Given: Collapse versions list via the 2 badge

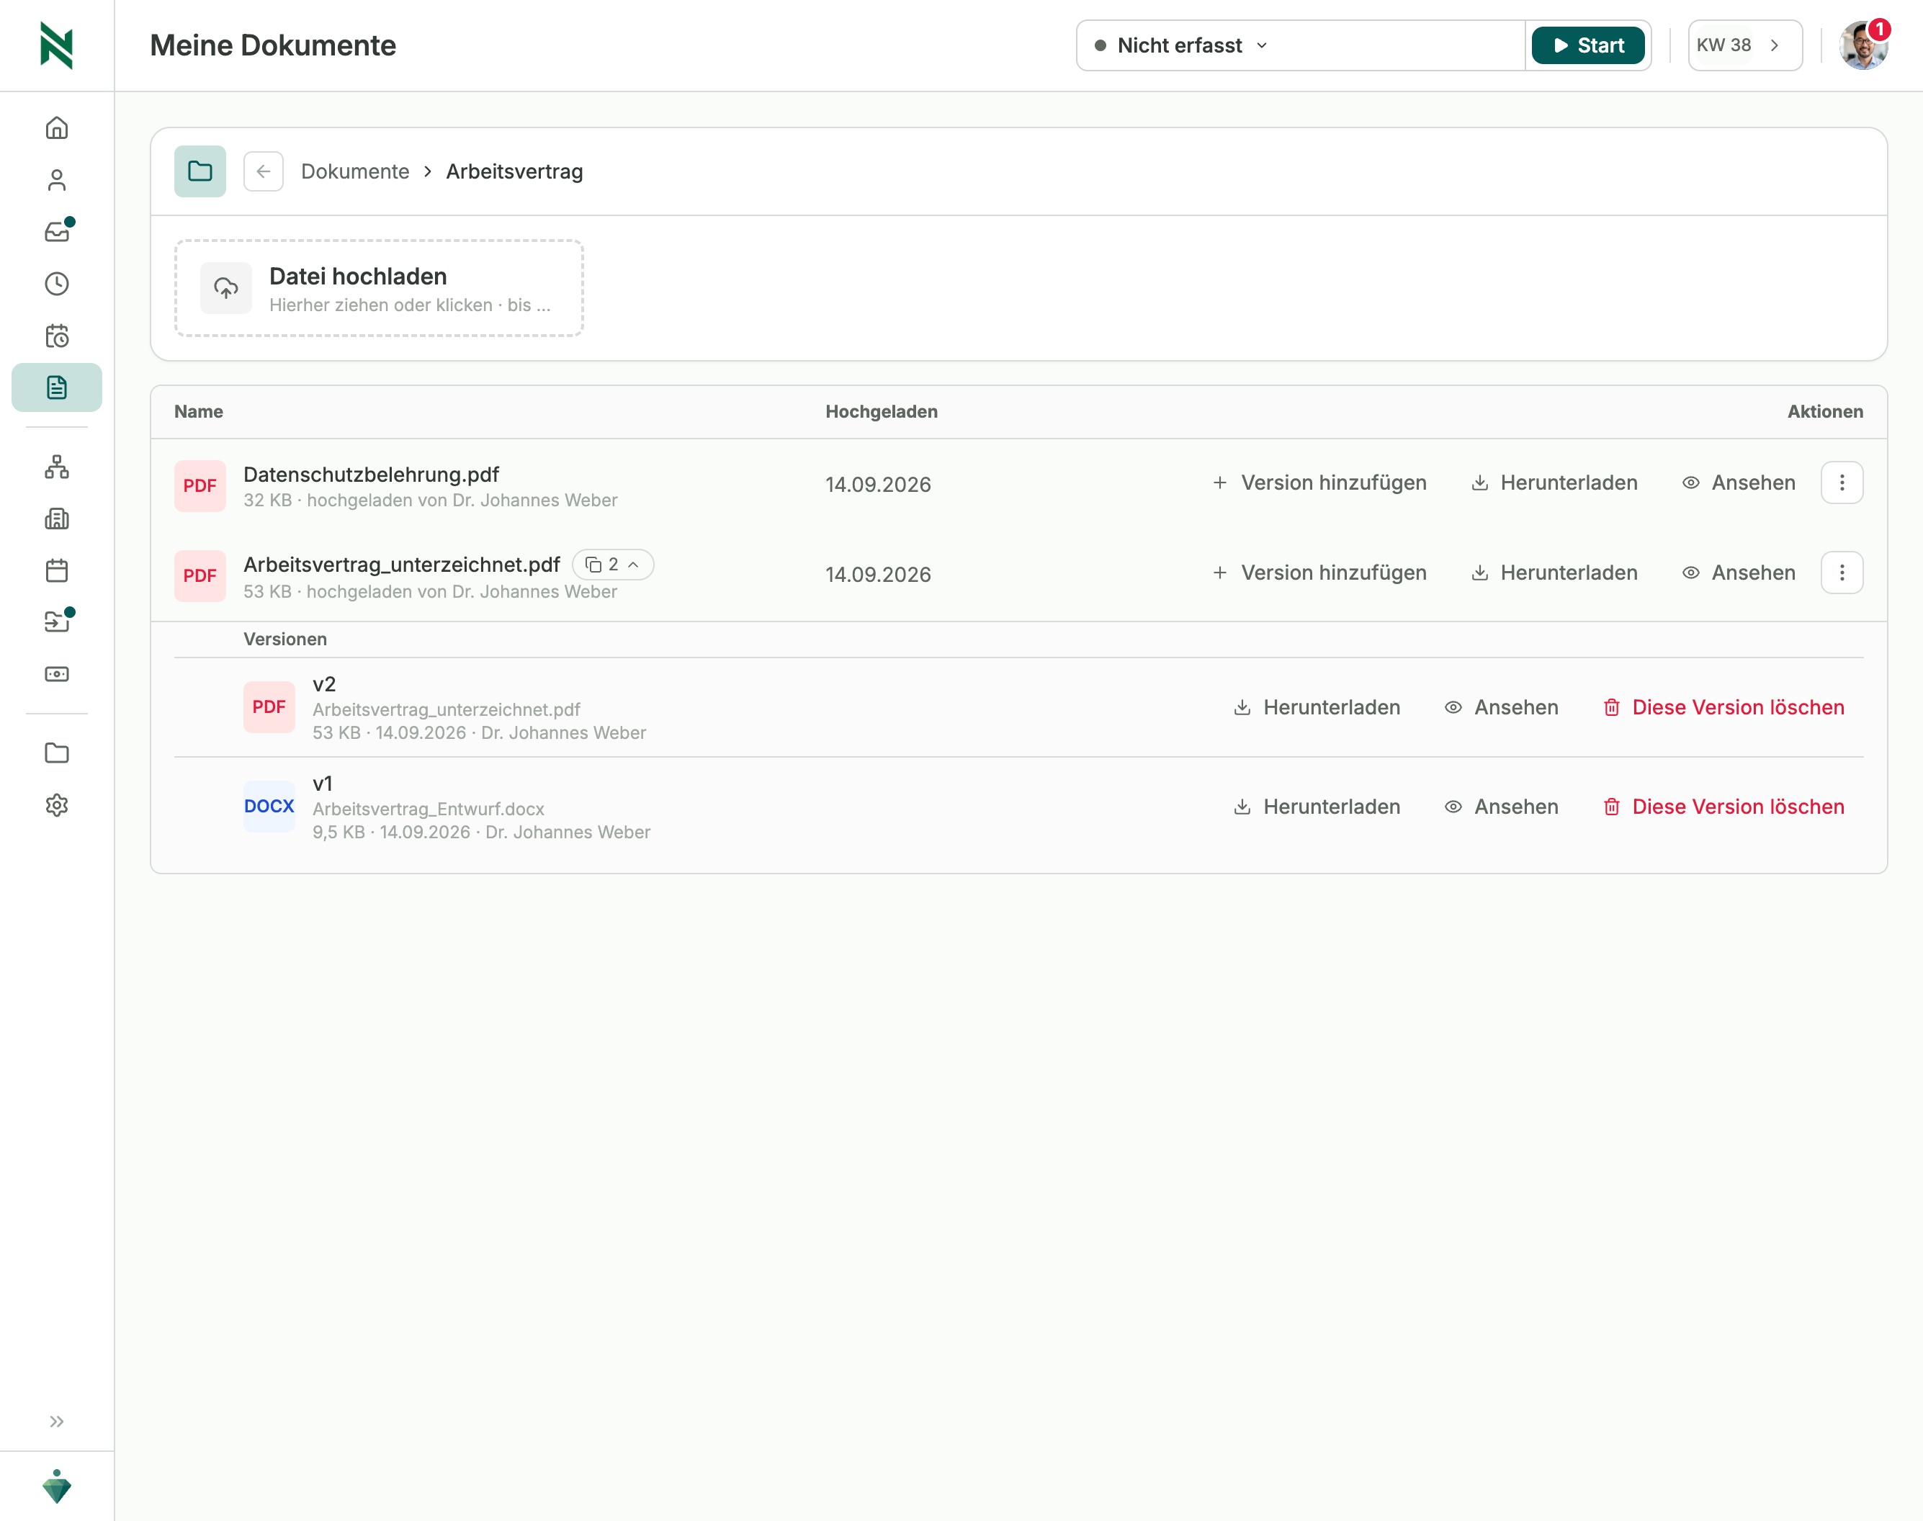Looking at the screenshot, I should click(x=613, y=565).
